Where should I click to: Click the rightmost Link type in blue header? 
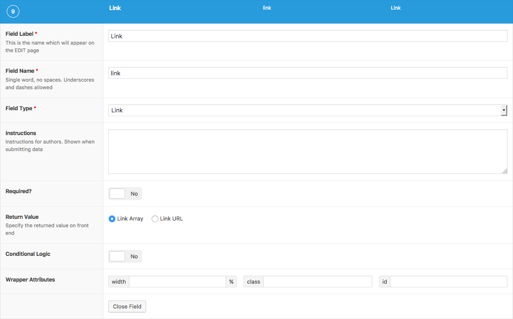395,8
